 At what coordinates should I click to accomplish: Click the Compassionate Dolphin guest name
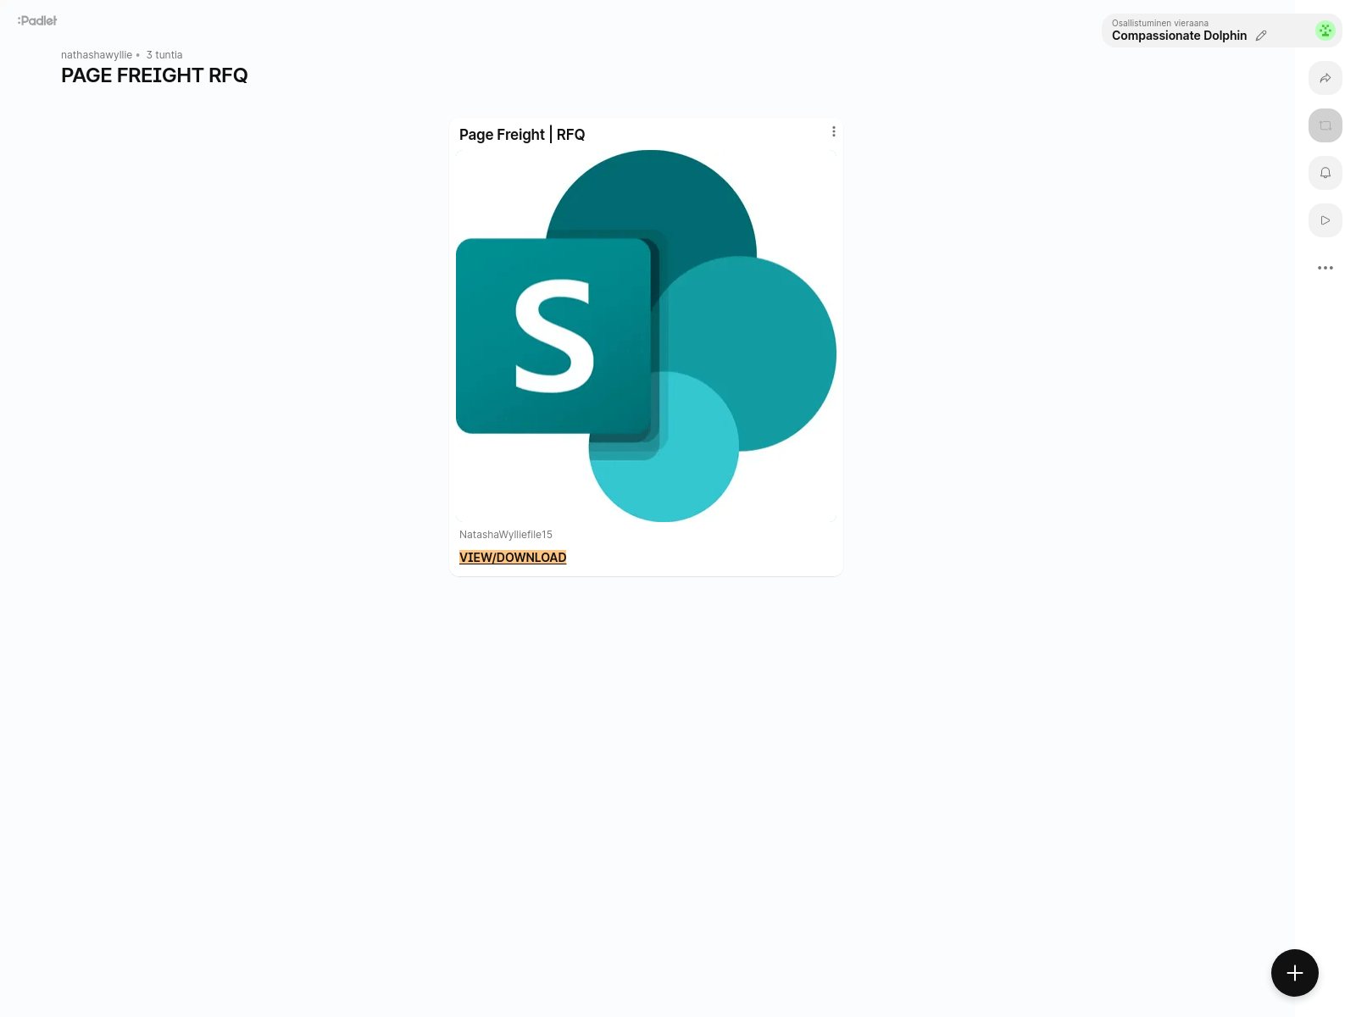click(1179, 36)
